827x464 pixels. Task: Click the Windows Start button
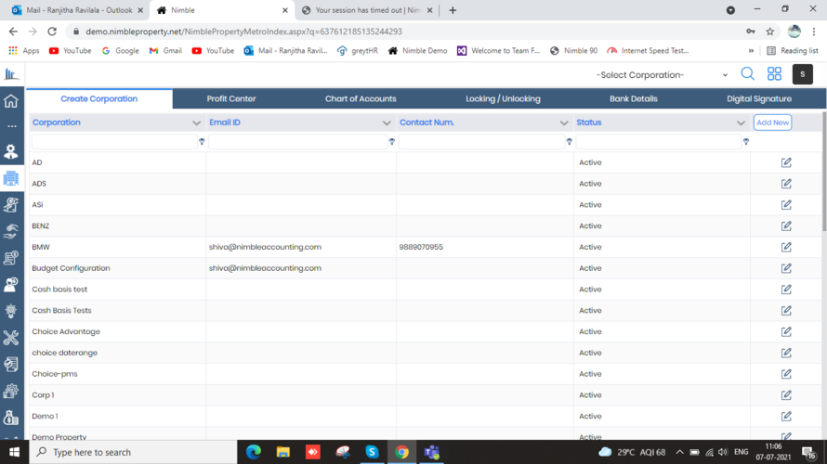click(14, 452)
